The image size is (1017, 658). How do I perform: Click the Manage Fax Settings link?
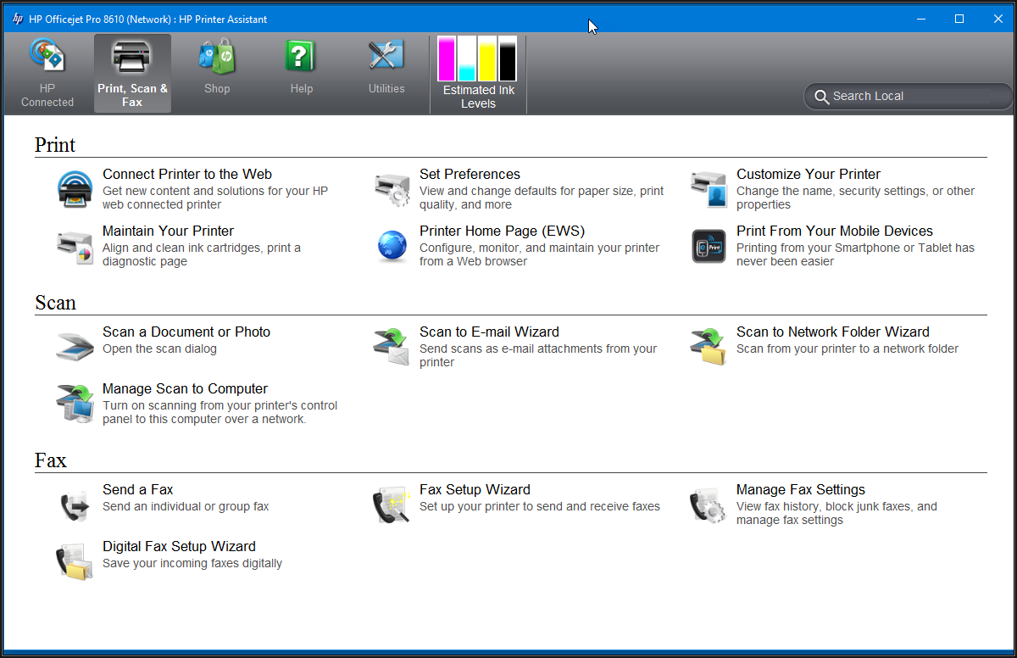click(x=801, y=490)
